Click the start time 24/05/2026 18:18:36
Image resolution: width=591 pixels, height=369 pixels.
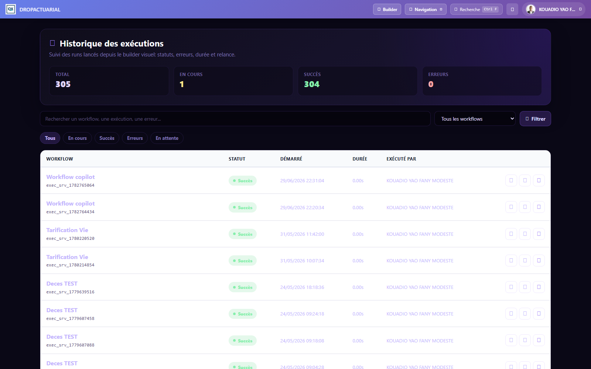tap(302, 287)
